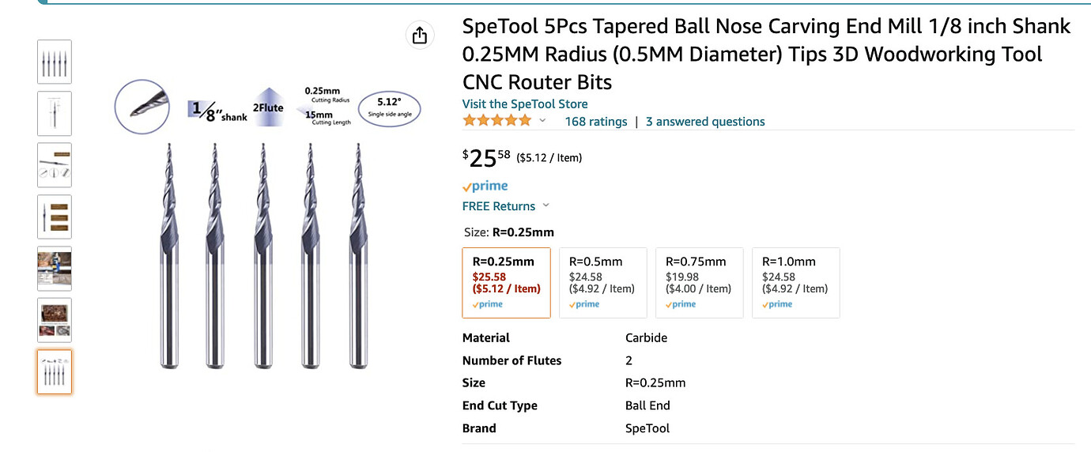
Task: Open the 3 answered questions link
Action: coord(705,122)
